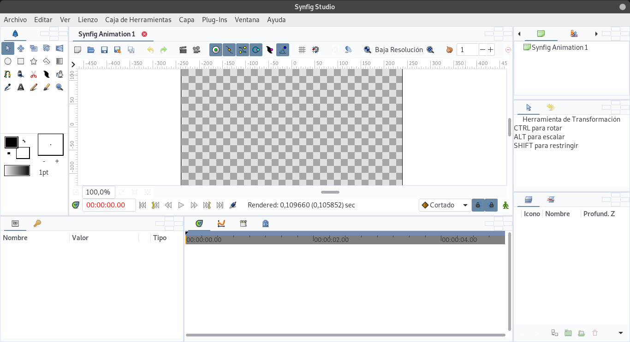Select the Eyedropper tool

coord(8,87)
